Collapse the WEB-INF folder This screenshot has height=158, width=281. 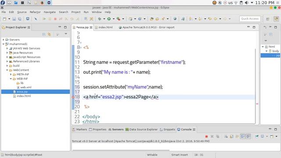[11, 79]
